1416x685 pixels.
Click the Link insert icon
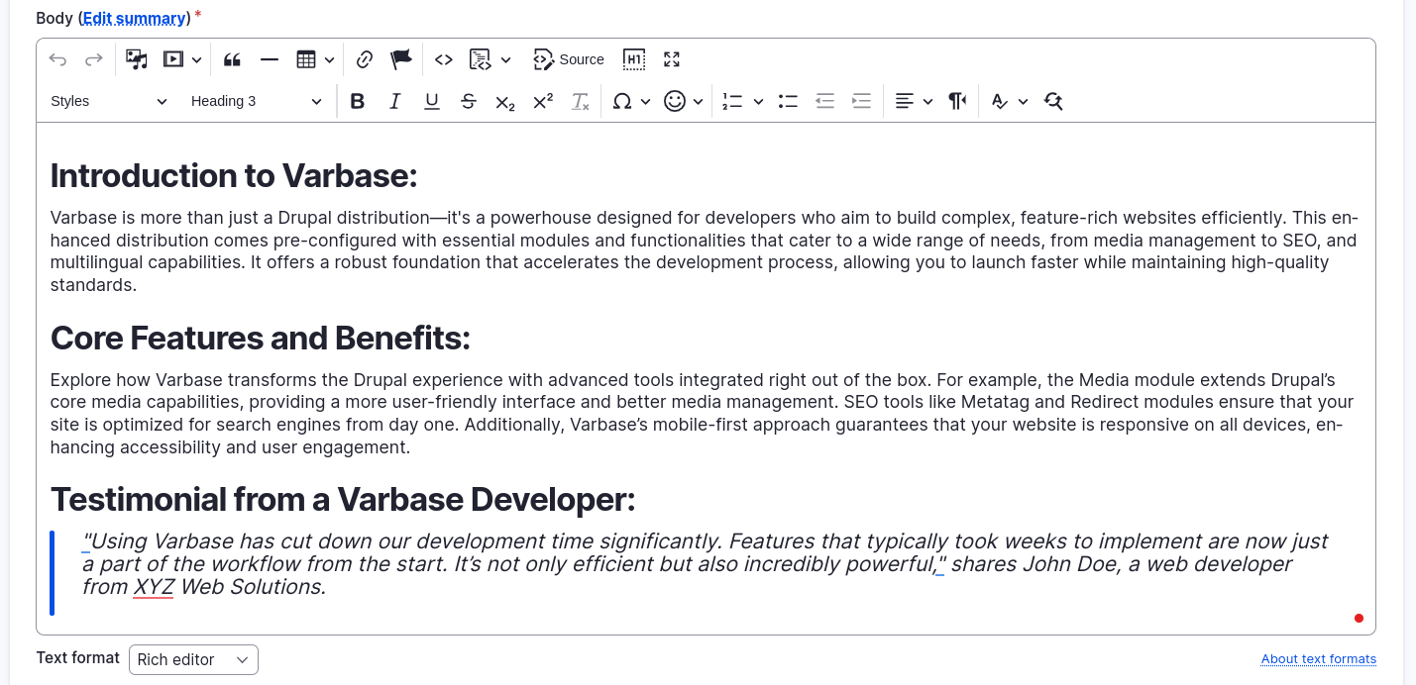[x=365, y=59]
